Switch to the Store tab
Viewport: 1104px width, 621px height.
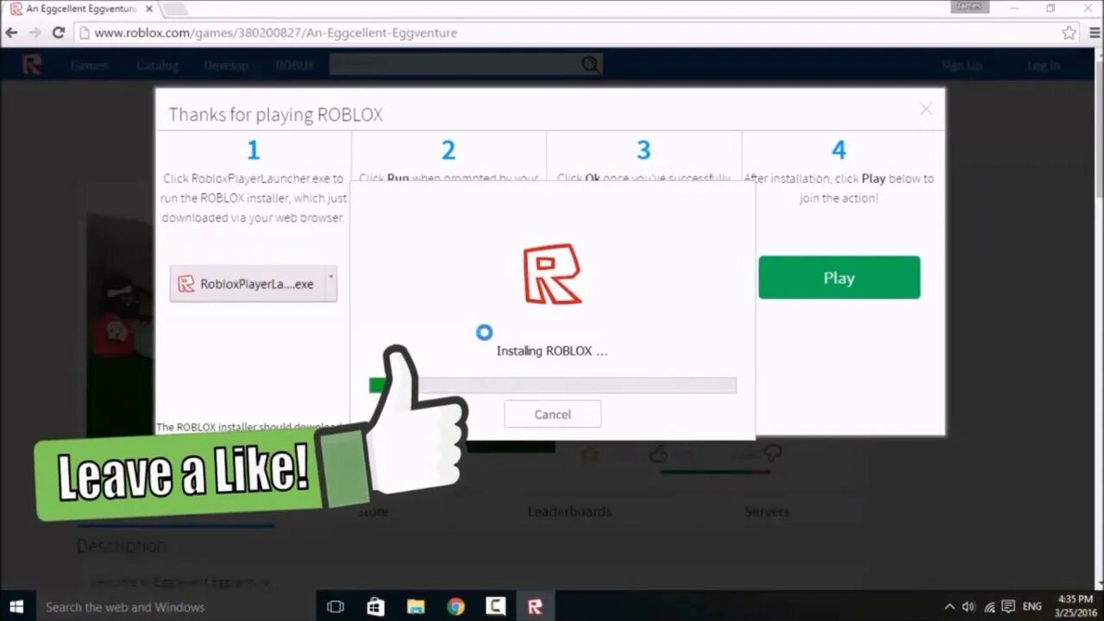tap(373, 511)
